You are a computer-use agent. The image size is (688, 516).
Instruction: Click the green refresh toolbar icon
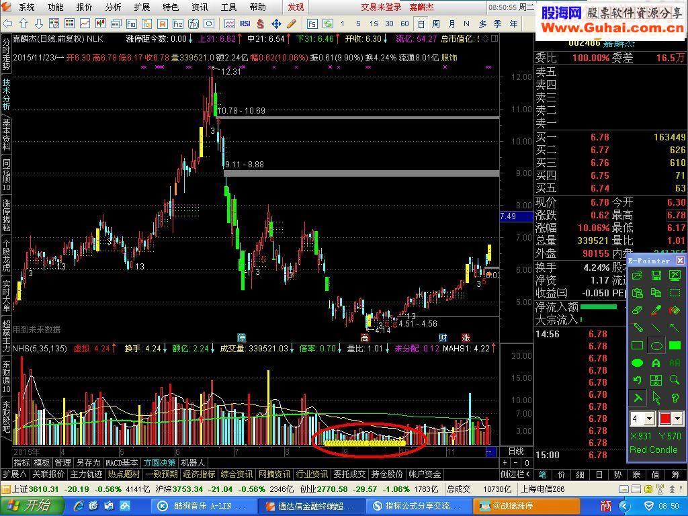(x=328, y=24)
